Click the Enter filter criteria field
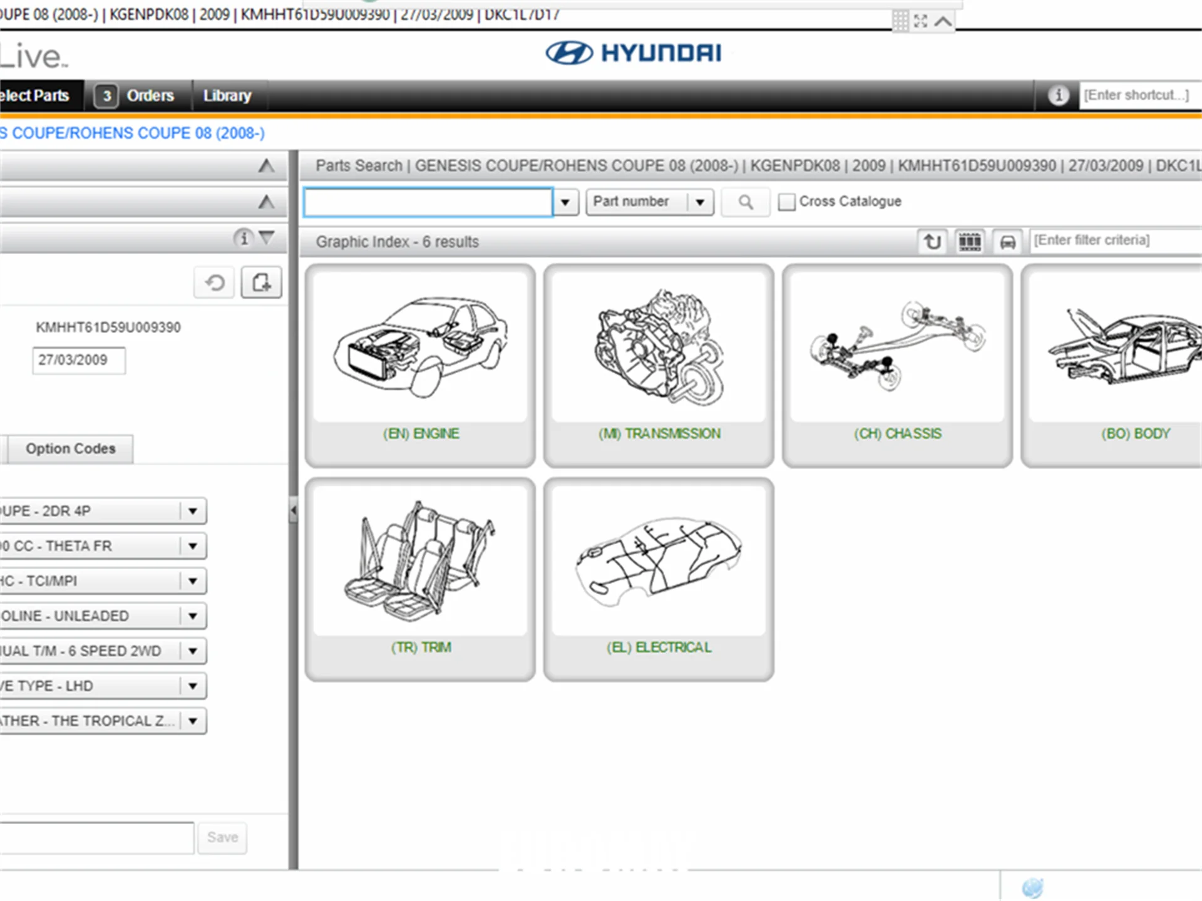 1116,240
